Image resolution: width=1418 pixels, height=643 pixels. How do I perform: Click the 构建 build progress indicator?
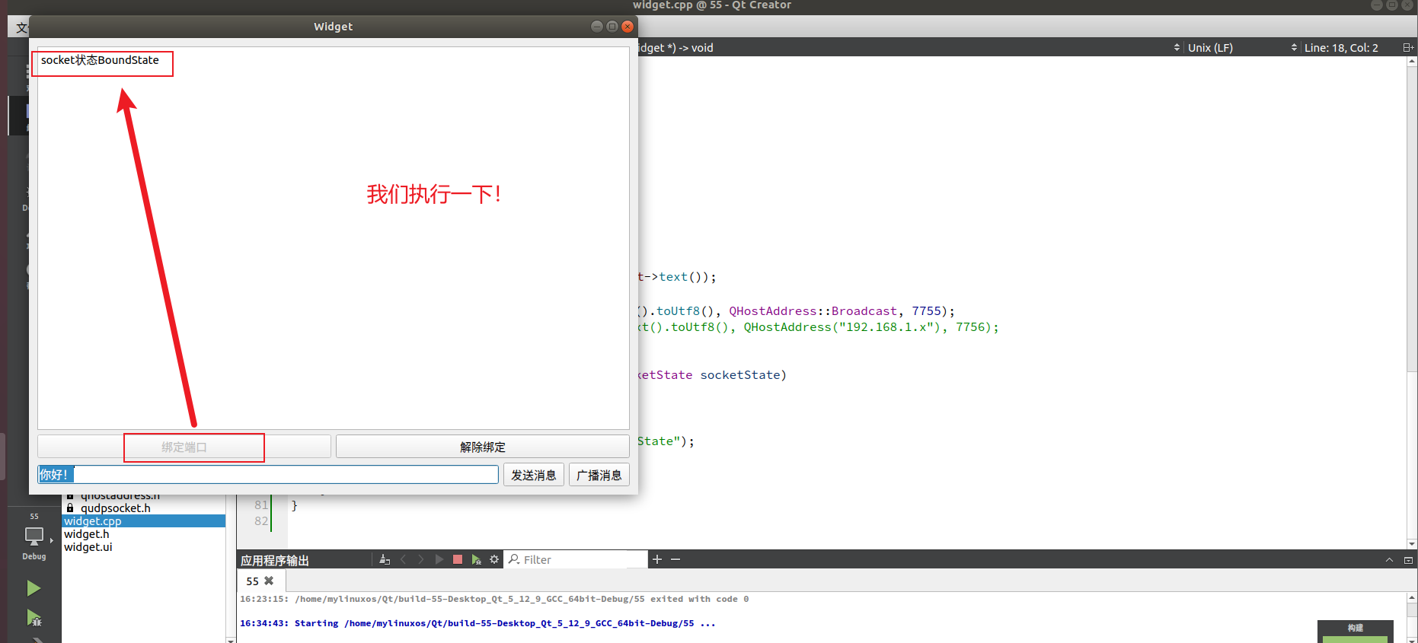1355,632
